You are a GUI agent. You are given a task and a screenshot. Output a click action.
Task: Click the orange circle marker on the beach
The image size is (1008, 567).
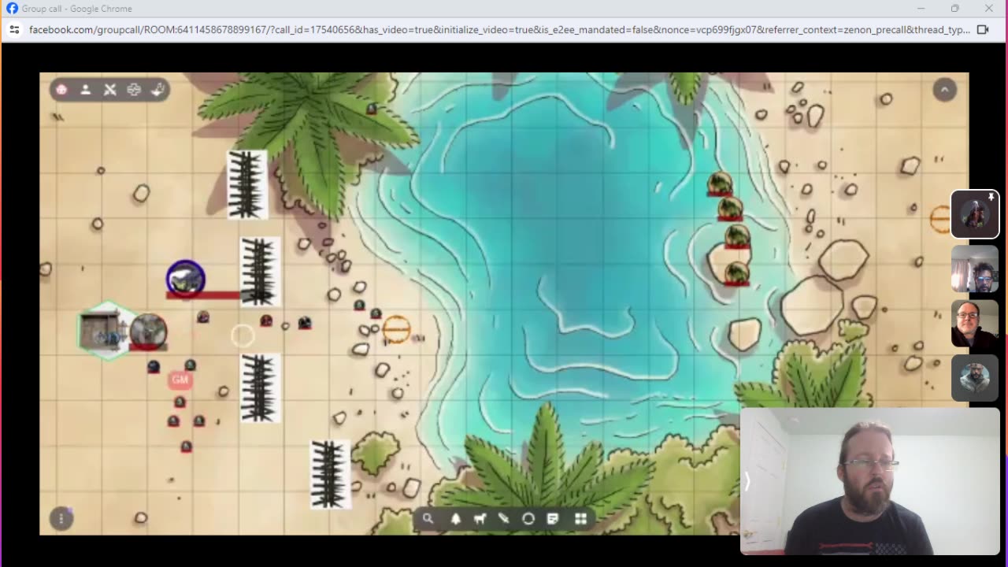[396, 330]
